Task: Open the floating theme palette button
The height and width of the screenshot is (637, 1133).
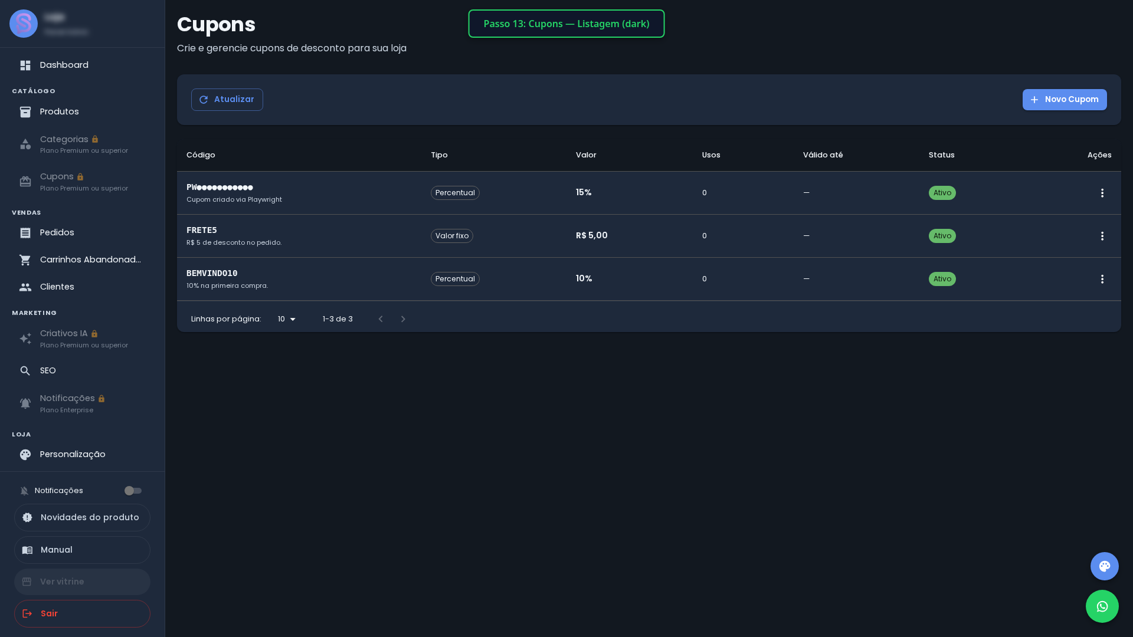Action: point(1105,566)
